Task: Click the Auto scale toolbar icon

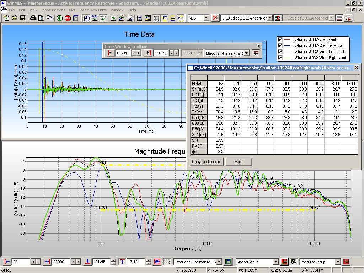Action: click(103, 18)
